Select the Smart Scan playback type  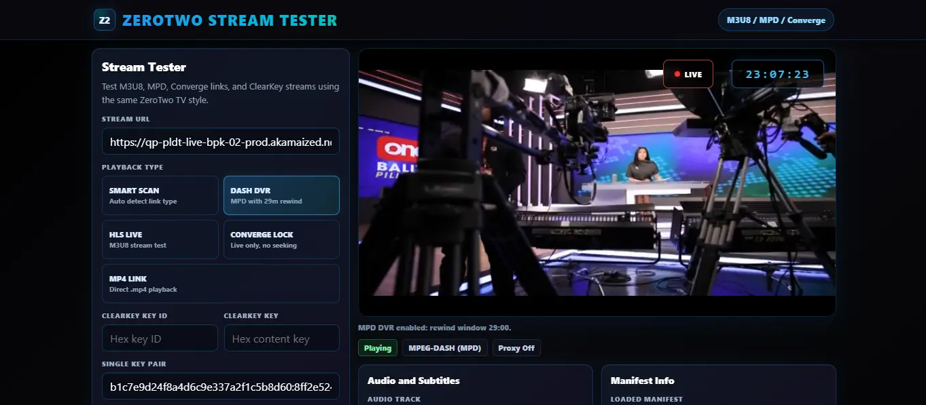point(160,195)
